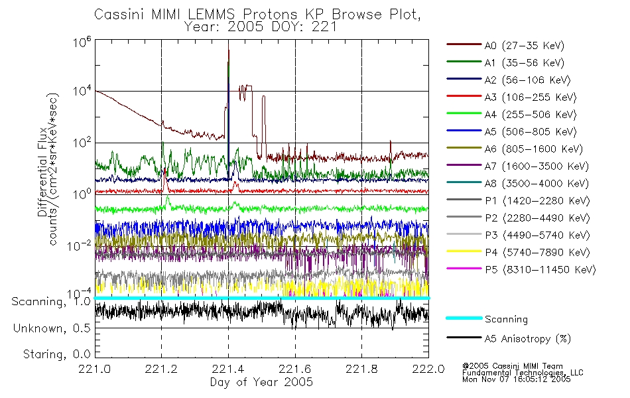Viewport: 630px width, 398px height.
Task: Click the P2 (2280-4490 KeV) legend label
Action: 537,218
